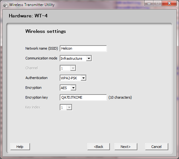The width and height of the screenshot is (179, 159).
Task: Close the Wireless Transmitter Utility window
Action: [169, 3]
